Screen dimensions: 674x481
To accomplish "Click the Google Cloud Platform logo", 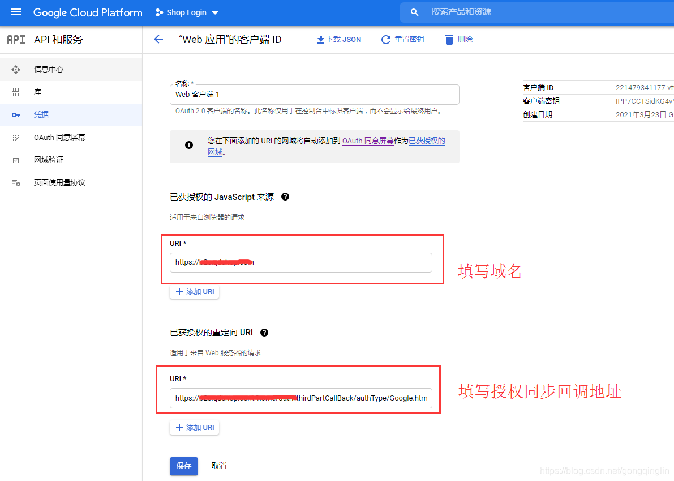I will click(88, 12).
